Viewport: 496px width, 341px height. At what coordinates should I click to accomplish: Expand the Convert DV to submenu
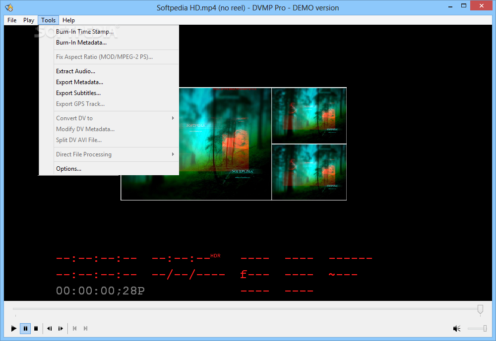coord(109,118)
